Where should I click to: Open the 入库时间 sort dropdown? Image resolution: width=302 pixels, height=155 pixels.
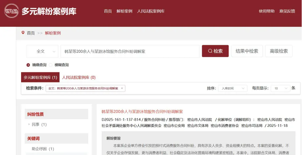click(233, 88)
